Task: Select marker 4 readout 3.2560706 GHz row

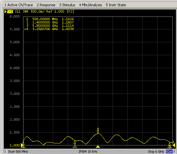Action: [x=49, y=29]
